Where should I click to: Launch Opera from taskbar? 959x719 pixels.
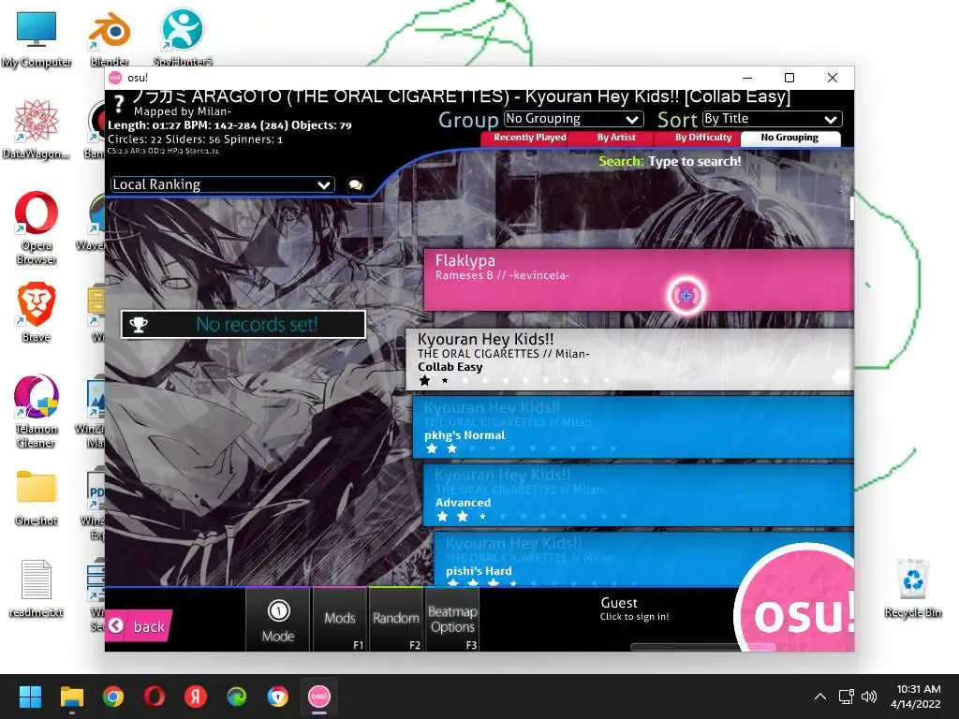coord(155,697)
